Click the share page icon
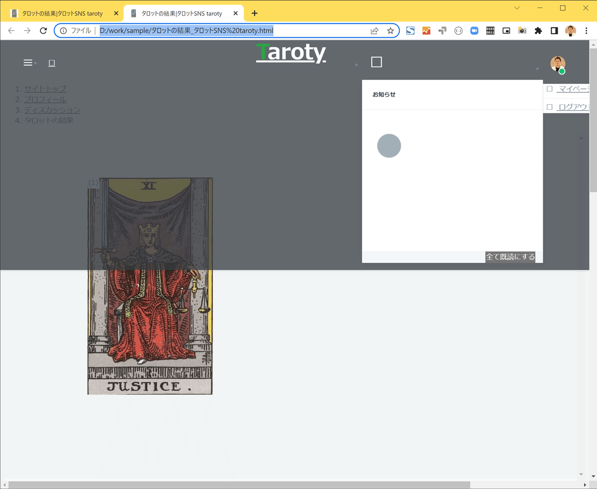The image size is (597, 489). tap(375, 31)
